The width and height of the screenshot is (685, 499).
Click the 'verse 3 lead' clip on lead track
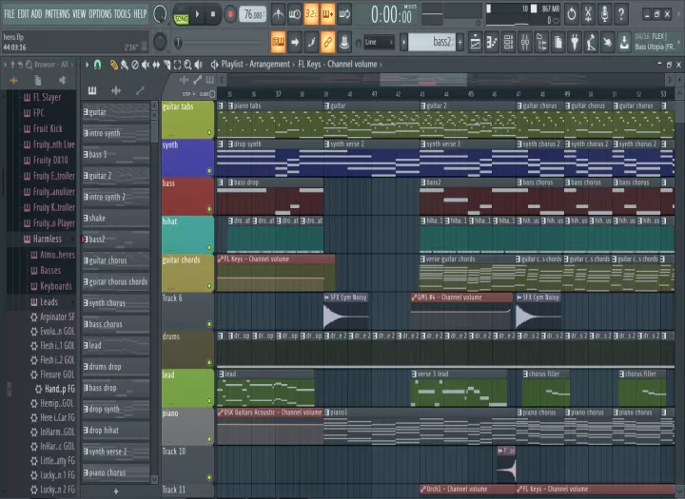click(459, 388)
